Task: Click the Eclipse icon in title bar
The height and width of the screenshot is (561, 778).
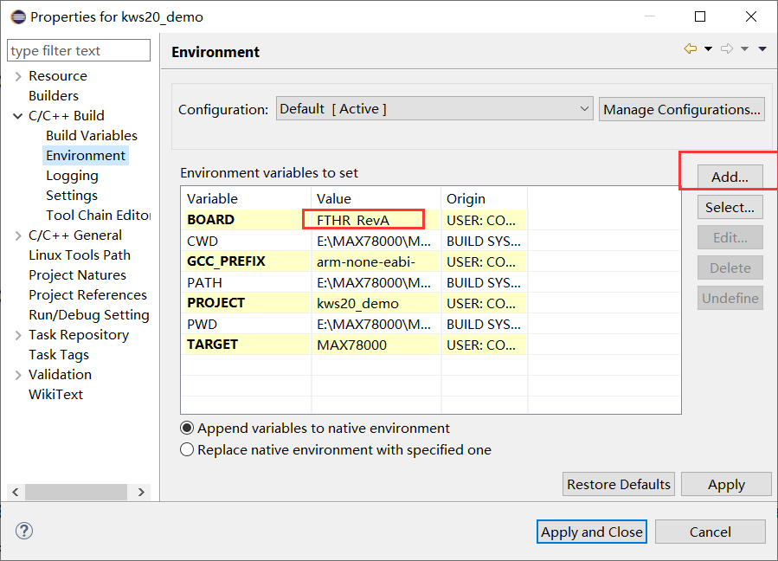Action: (x=18, y=16)
